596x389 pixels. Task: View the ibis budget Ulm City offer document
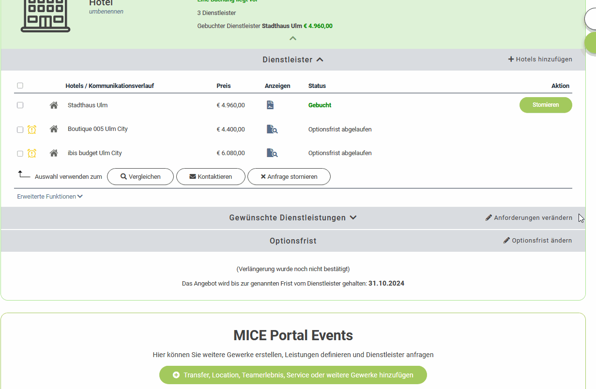(x=272, y=153)
